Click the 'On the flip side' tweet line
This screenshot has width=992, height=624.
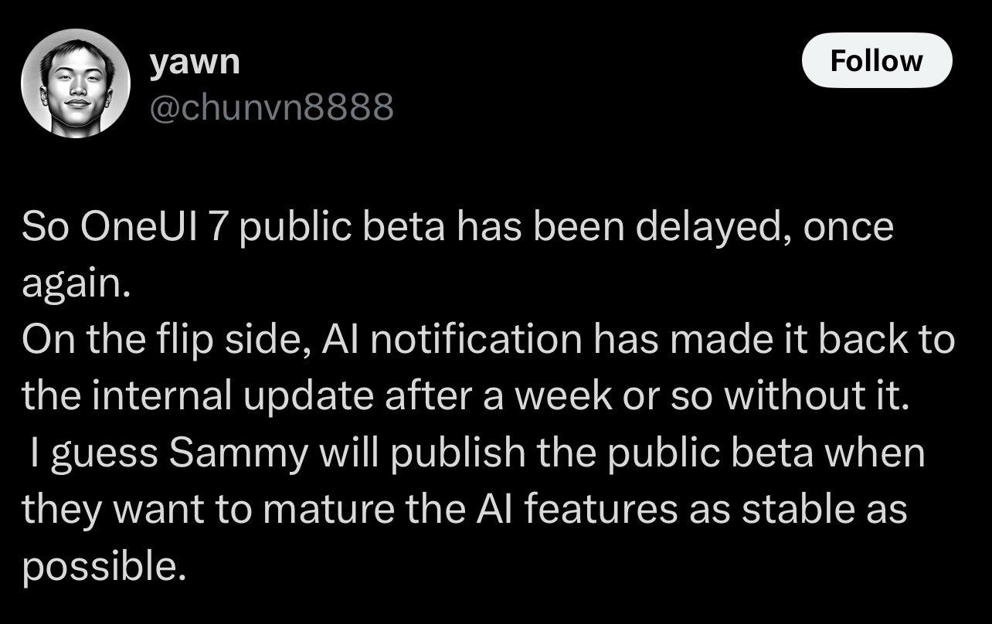coord(488,341)
